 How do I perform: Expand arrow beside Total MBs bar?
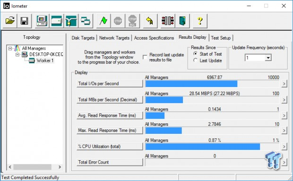(x=284, y=100)
